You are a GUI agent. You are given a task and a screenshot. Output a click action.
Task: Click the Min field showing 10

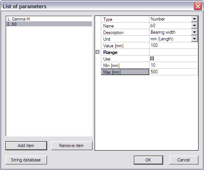(174, 65)
